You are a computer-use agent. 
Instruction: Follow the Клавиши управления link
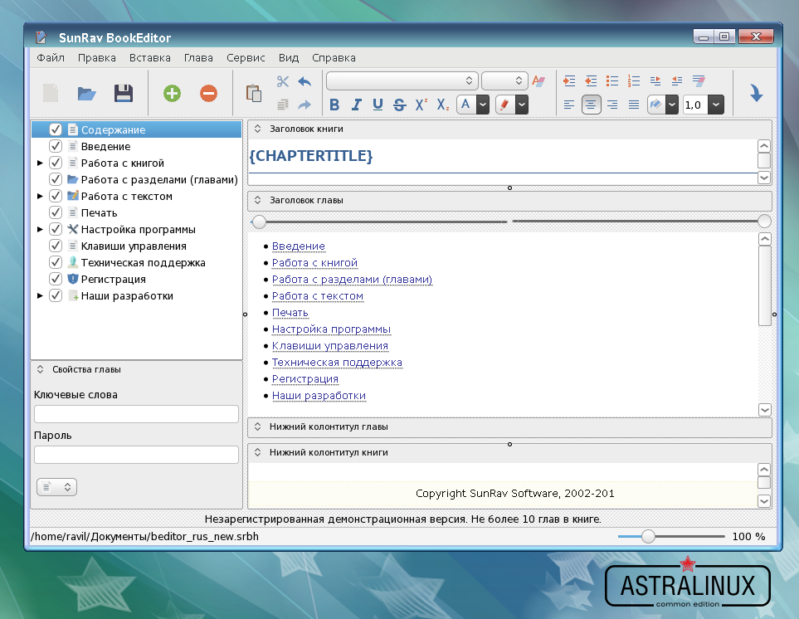(330, 346)
